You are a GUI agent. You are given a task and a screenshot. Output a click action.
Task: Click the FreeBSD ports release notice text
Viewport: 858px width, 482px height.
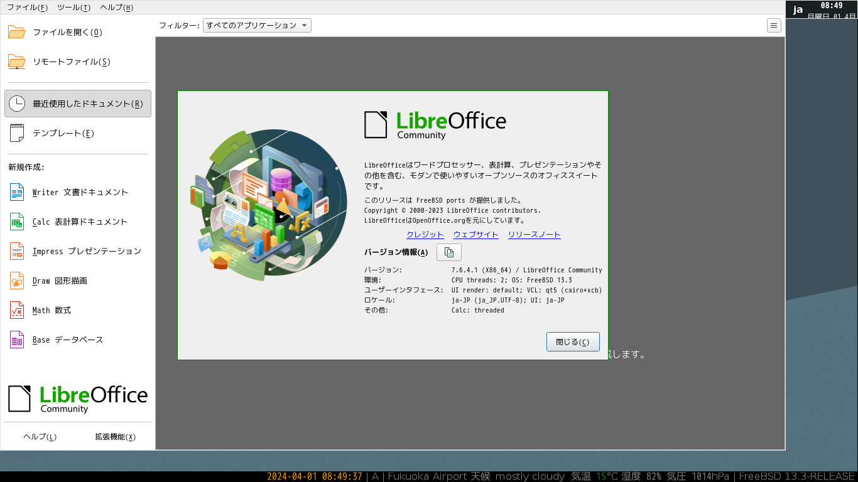pos(443,200)
